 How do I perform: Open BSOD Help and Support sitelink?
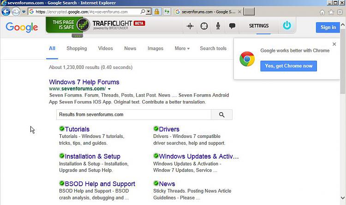coord(100,184)
